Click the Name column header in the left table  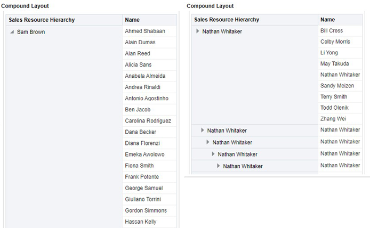pyautogui.click(x=150, y=20)
